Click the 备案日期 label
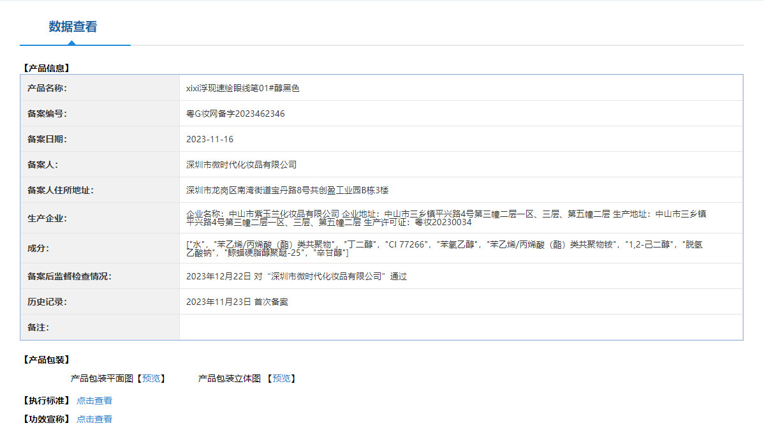 (47, 140)
